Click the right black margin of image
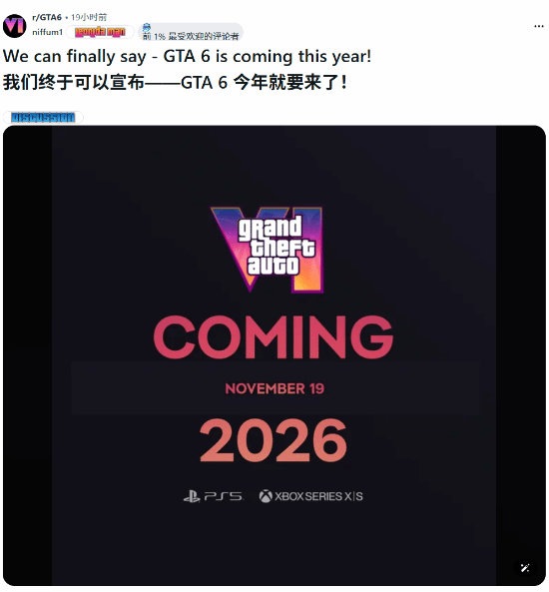The width and height of the screenshot is (549, 592). (521, 355)
